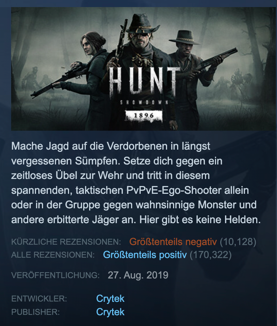
Task: Click the 1896 badge in the artwork
Action: coord(144,115)
